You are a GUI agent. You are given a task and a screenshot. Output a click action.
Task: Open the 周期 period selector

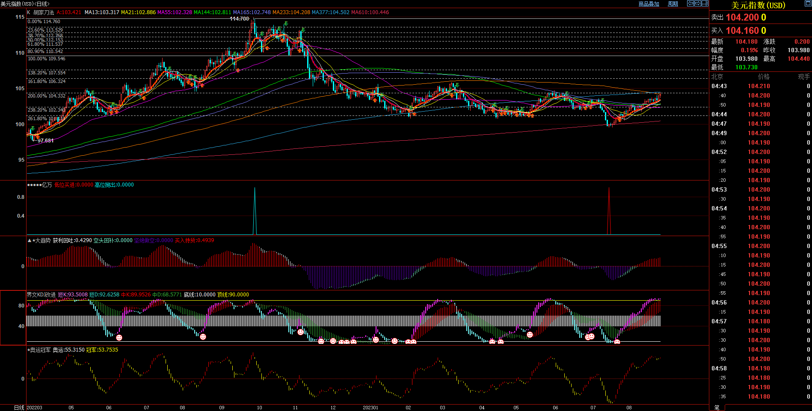673,4
